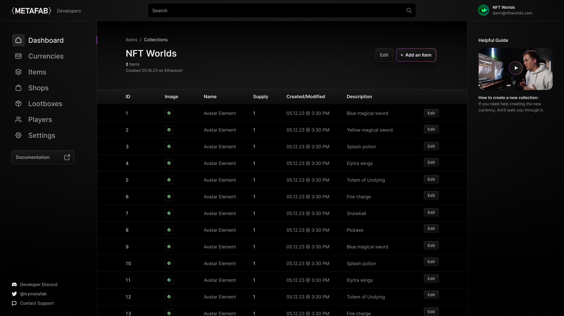Screen dimensions: 564x316
Task: Navigate to Items breadcrumb
Action: pyautogui.click(x=131, y=40)
